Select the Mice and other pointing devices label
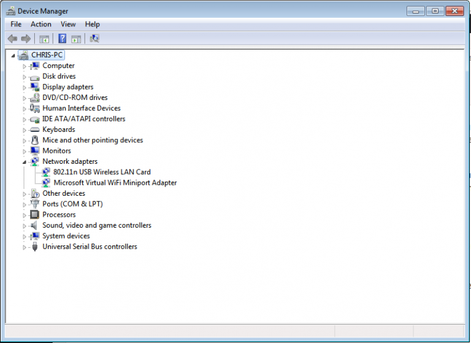 point(93,140)
